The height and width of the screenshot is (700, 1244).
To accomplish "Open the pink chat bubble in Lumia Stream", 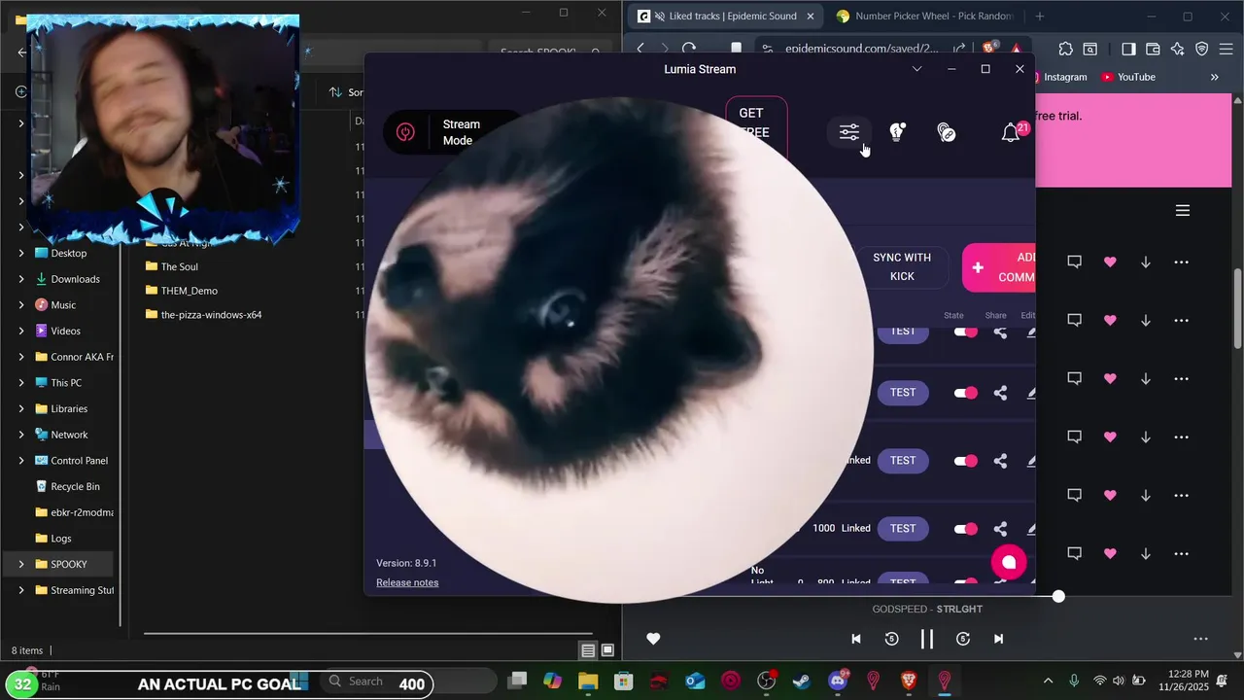I will (x=1009, y=562).
